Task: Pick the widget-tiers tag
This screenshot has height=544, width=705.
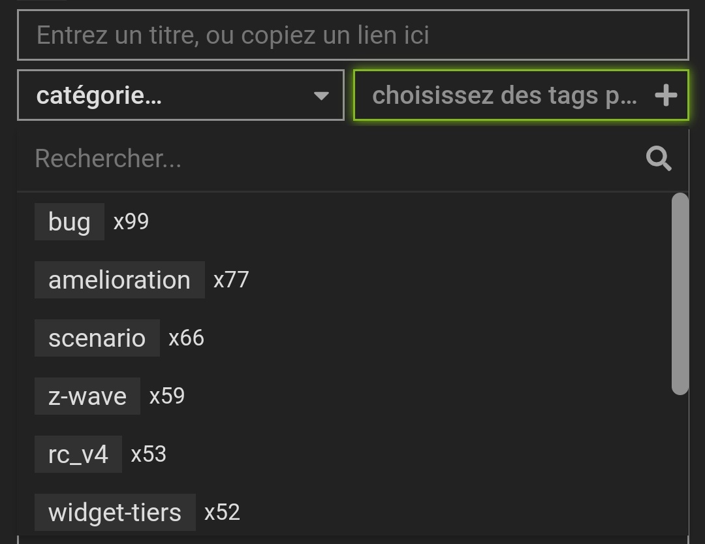Action: (x=115, y=512)
